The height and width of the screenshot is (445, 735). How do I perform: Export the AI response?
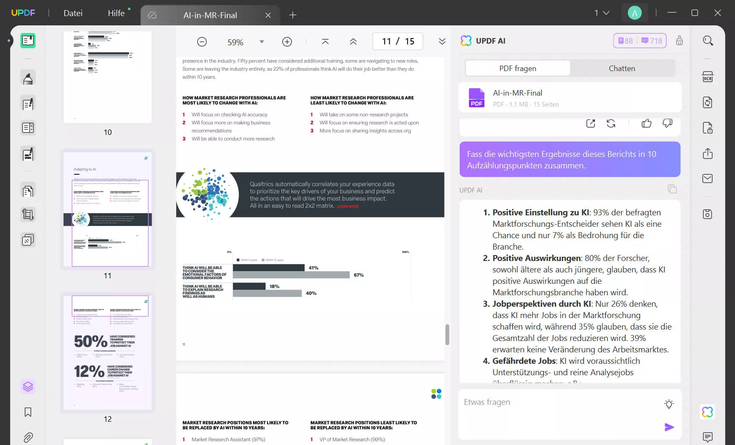pyautogui.click(x=591, y=124)
